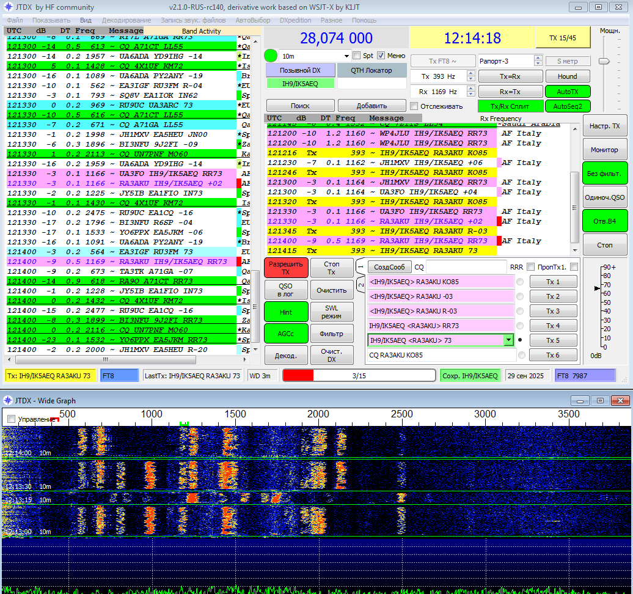Toggle the AutoTX button
Screen dimensions: 633x594
click(568, 92)
